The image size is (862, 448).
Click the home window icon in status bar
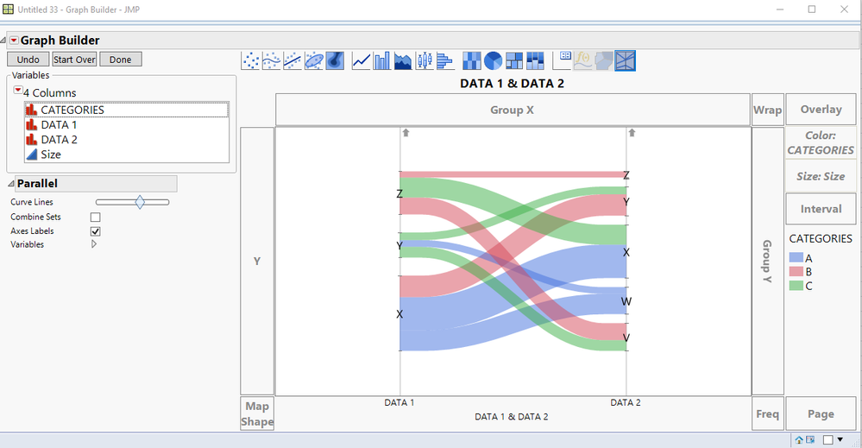(x=799, y=439)
